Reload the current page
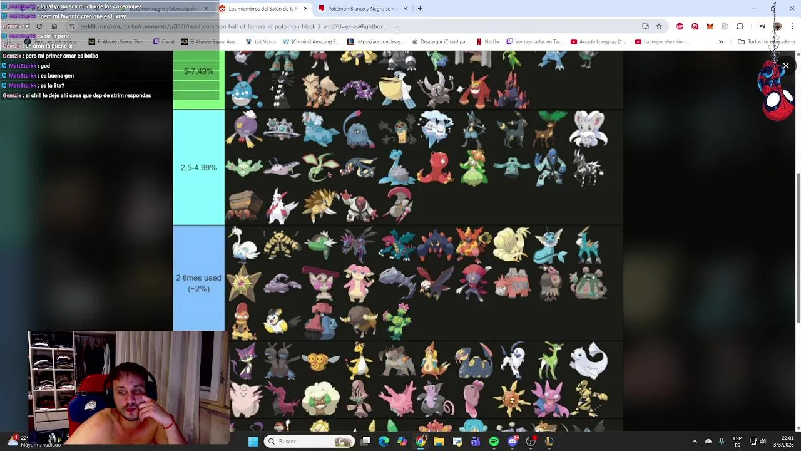 pos(39,26)
